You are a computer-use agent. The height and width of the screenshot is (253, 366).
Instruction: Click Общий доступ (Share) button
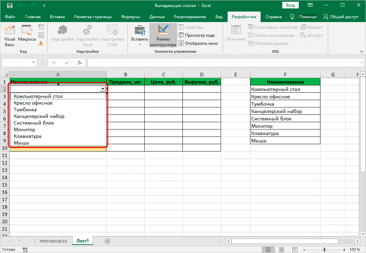pyautogui.click(x=341, y=17)
